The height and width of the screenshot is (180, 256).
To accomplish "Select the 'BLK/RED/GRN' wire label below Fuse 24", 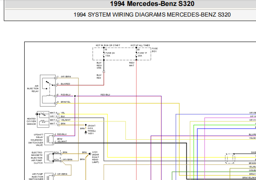I will click(99, 65).
